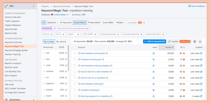Toggle eye icon for the half group

tap(66, 53)
